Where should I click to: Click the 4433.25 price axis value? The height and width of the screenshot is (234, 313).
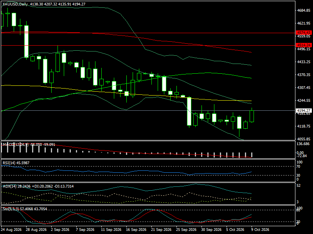click(x=304, y=62)
